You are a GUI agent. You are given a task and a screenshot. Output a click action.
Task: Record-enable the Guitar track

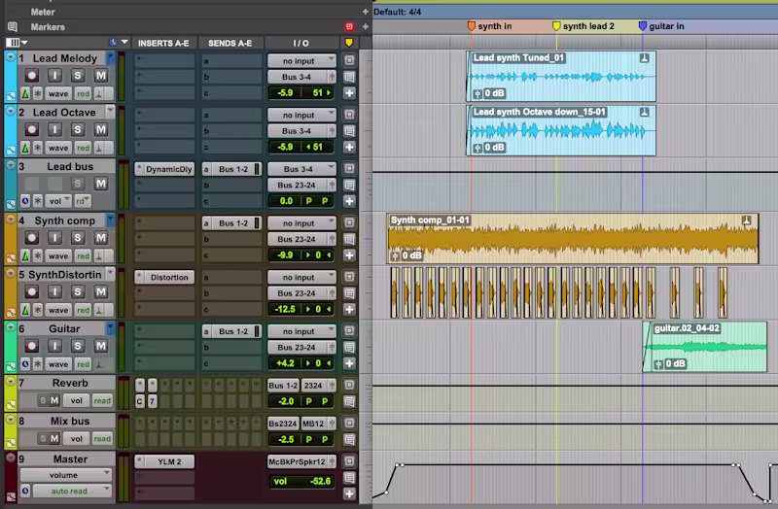pos(32,346)
